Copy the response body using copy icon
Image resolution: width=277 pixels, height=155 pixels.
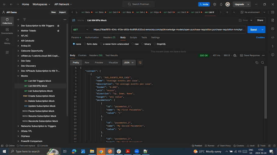[257, 62]
